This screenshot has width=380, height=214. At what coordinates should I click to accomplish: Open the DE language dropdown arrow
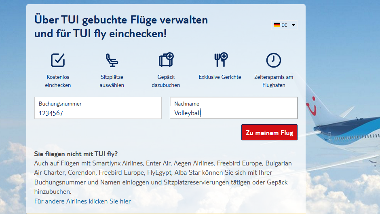tap(293, 25)
